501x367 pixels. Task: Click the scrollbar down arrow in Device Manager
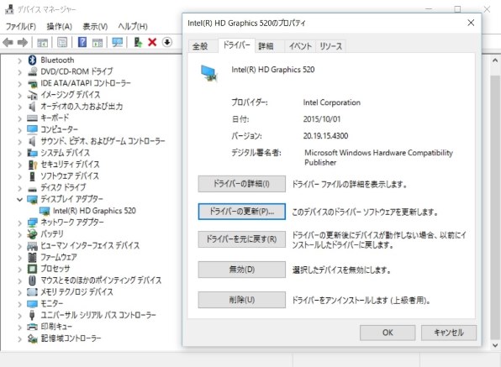(x=495, y=345)
